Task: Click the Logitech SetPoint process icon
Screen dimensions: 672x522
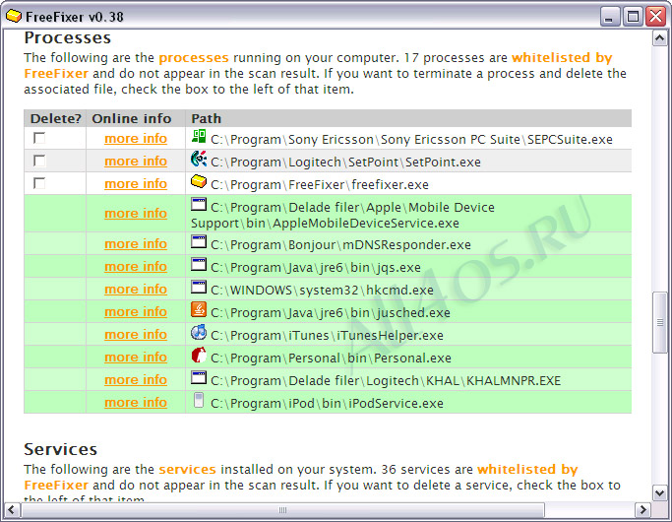Action: click(199, 159)
